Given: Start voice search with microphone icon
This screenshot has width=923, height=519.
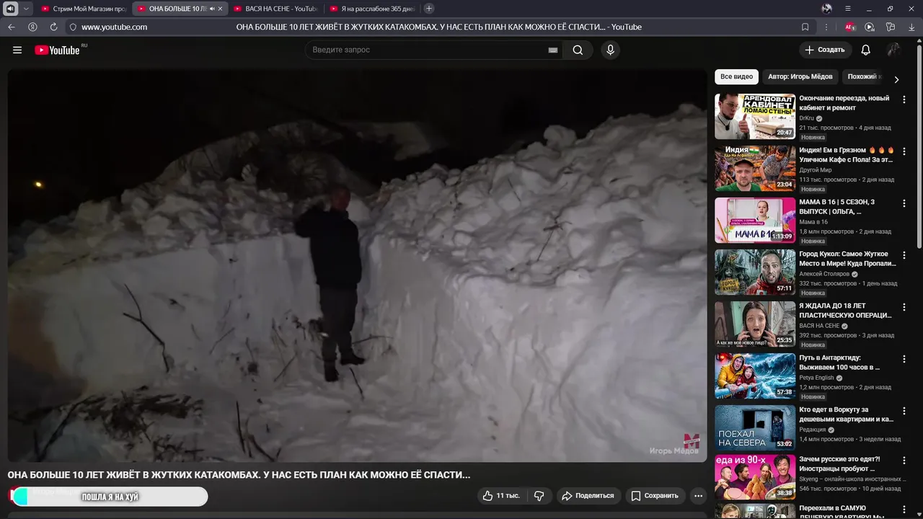Looking at the screenshot, I should [x=610, y=50].
